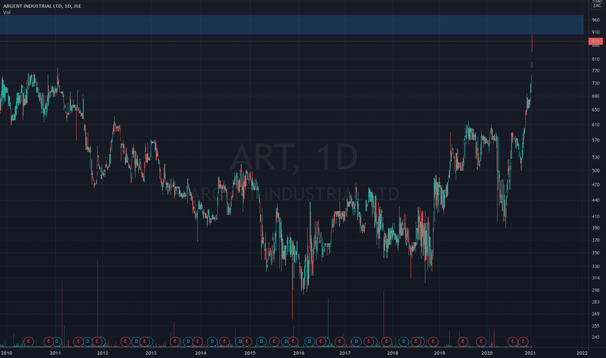Click the 410 price axis label
Image resolution: width=606 pixels, height=358 pixels.
(596, 216)
